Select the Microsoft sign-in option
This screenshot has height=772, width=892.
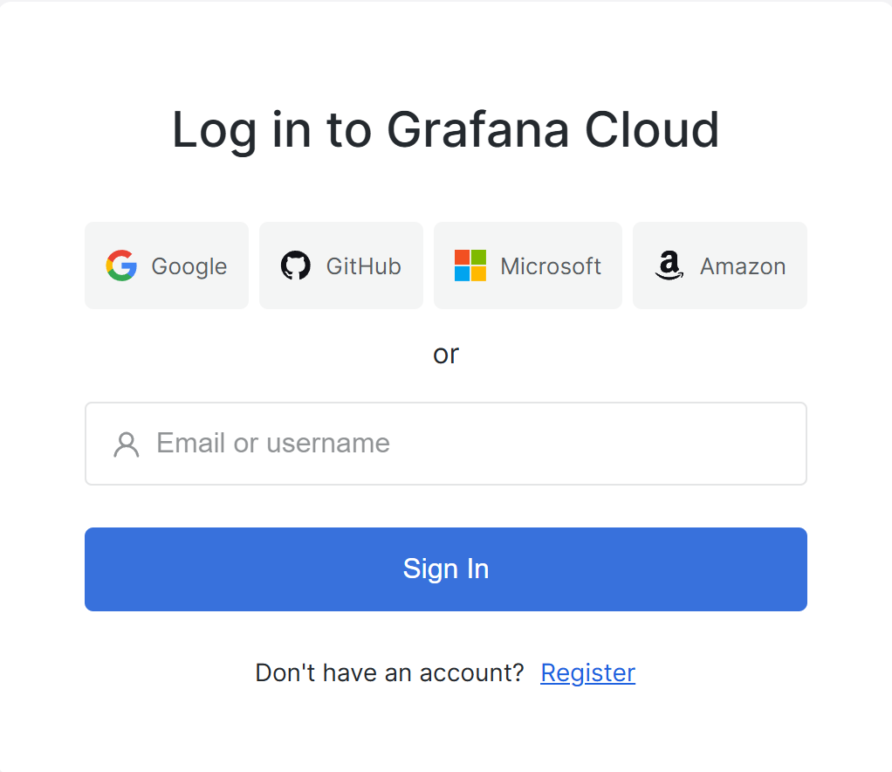pyautogui.click(x=527, y=265)
